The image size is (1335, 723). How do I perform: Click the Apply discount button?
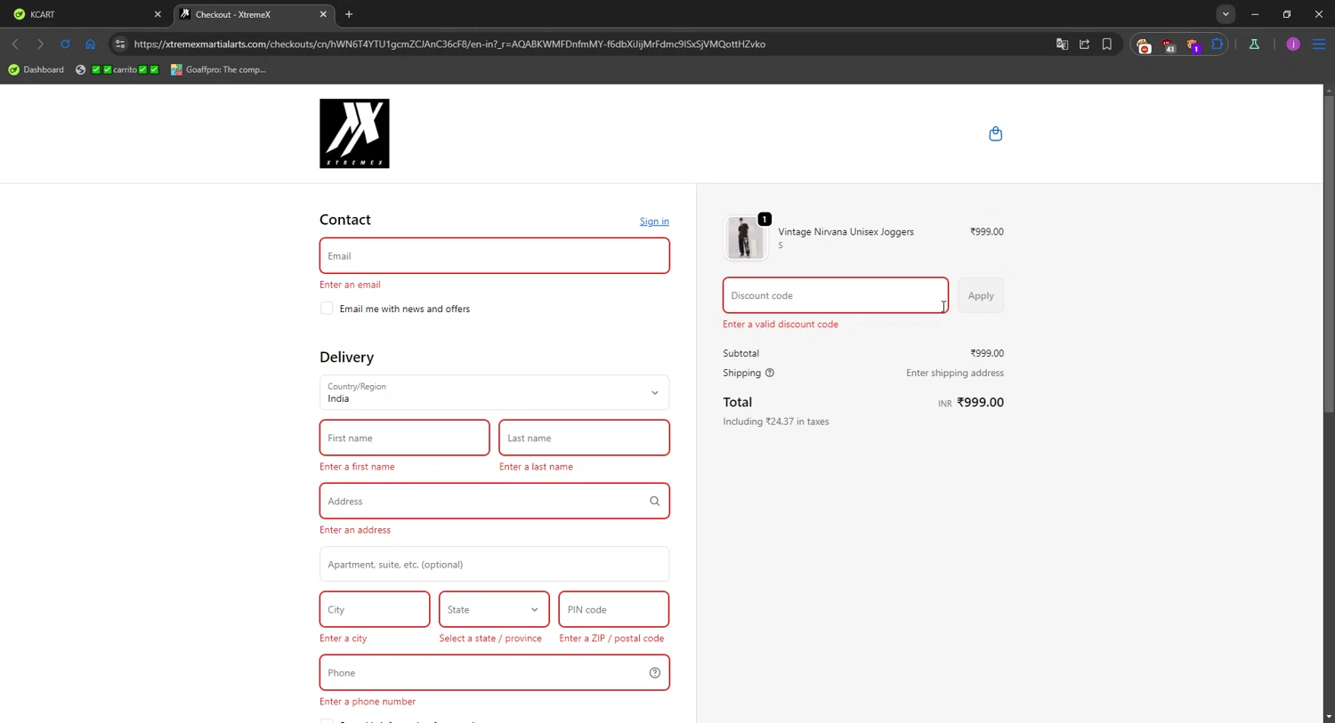click(x=981, y=295)
